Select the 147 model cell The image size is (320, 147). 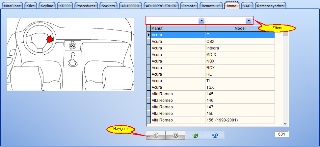[240, 107]
